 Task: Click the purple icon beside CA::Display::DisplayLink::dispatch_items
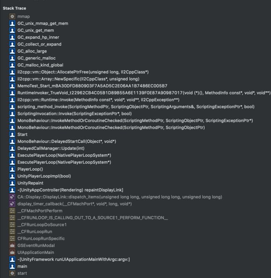coord(12,197)
